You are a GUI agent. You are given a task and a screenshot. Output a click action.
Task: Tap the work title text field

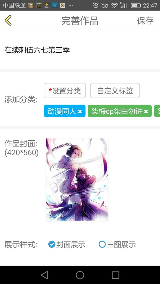[x=80, y=50]
